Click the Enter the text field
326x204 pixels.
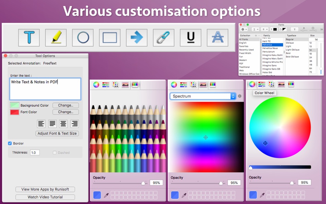coord(45,89)
